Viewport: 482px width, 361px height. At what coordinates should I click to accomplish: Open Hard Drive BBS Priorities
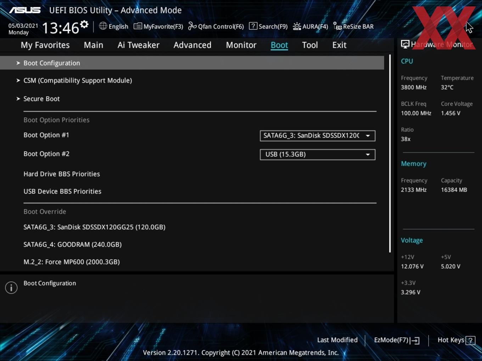click(x=62, y=174)
